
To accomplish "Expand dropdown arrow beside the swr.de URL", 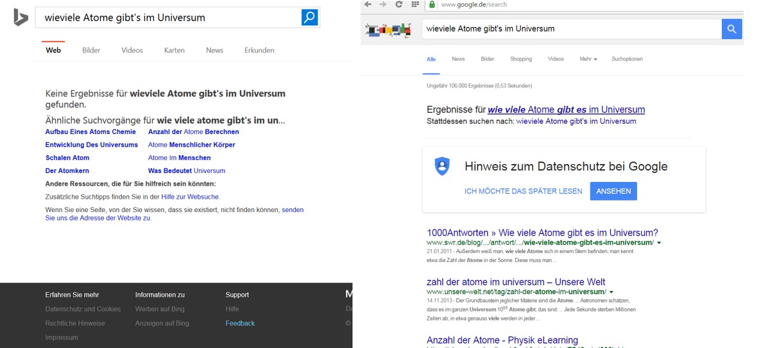I will click(659, 244).
